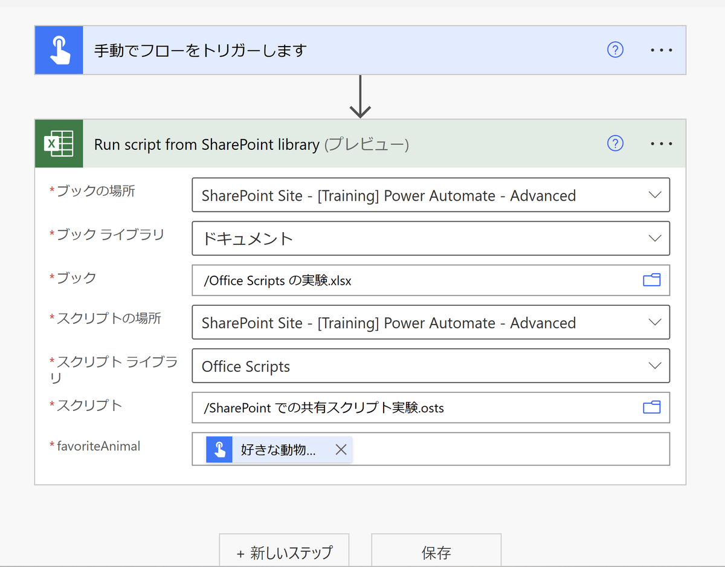Screen dimensions: 725x567
Task: Expand the 手動でフローをトリガーします card
Action: pos(360,50)
